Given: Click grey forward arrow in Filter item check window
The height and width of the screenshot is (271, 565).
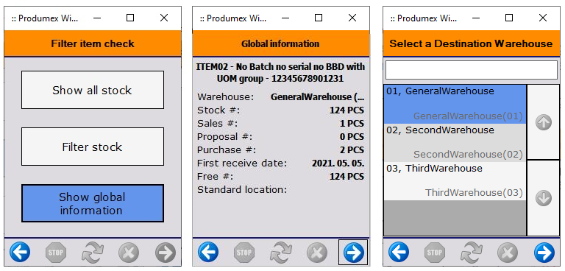Looking at the screenshot, I should pyautogui.click(x=166, y=253).
